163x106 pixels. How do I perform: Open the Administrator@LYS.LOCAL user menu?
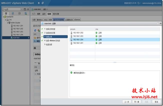(151, 3)
